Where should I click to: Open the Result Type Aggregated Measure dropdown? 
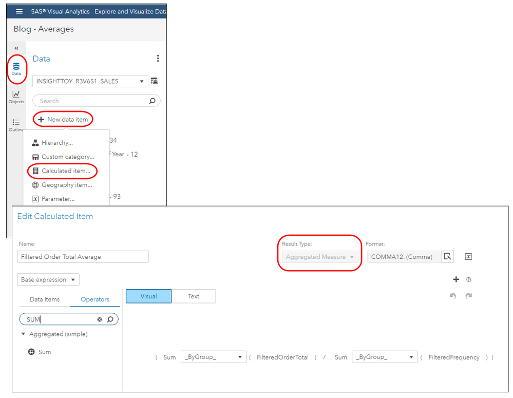pos(320,257)
